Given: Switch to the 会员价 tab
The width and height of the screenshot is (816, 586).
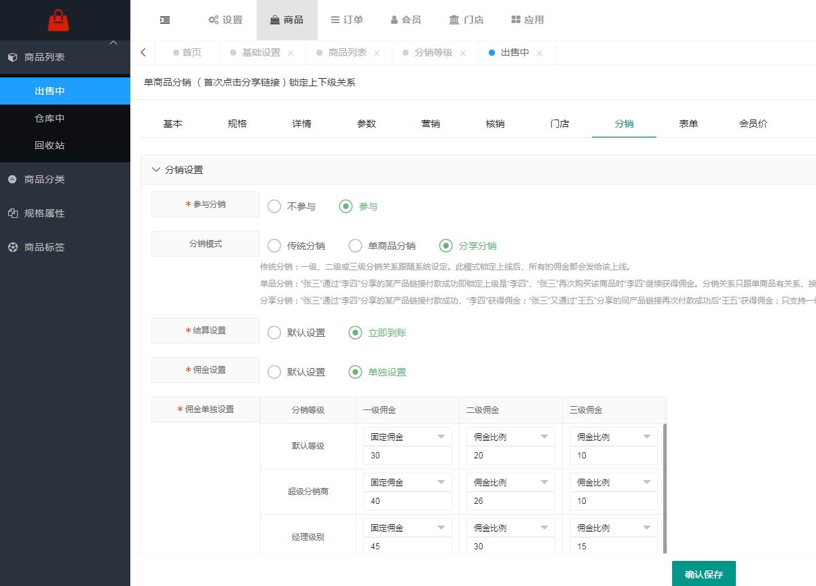Looking at the screenshot, I should click(754, 124).
